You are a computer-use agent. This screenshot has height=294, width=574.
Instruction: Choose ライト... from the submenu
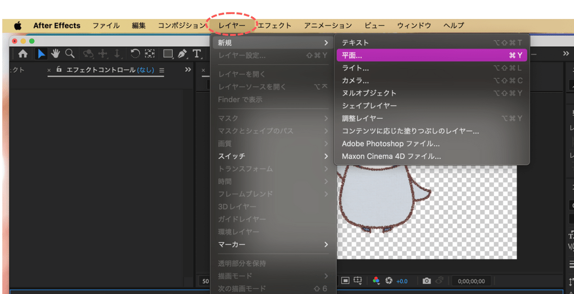[432, 68]
